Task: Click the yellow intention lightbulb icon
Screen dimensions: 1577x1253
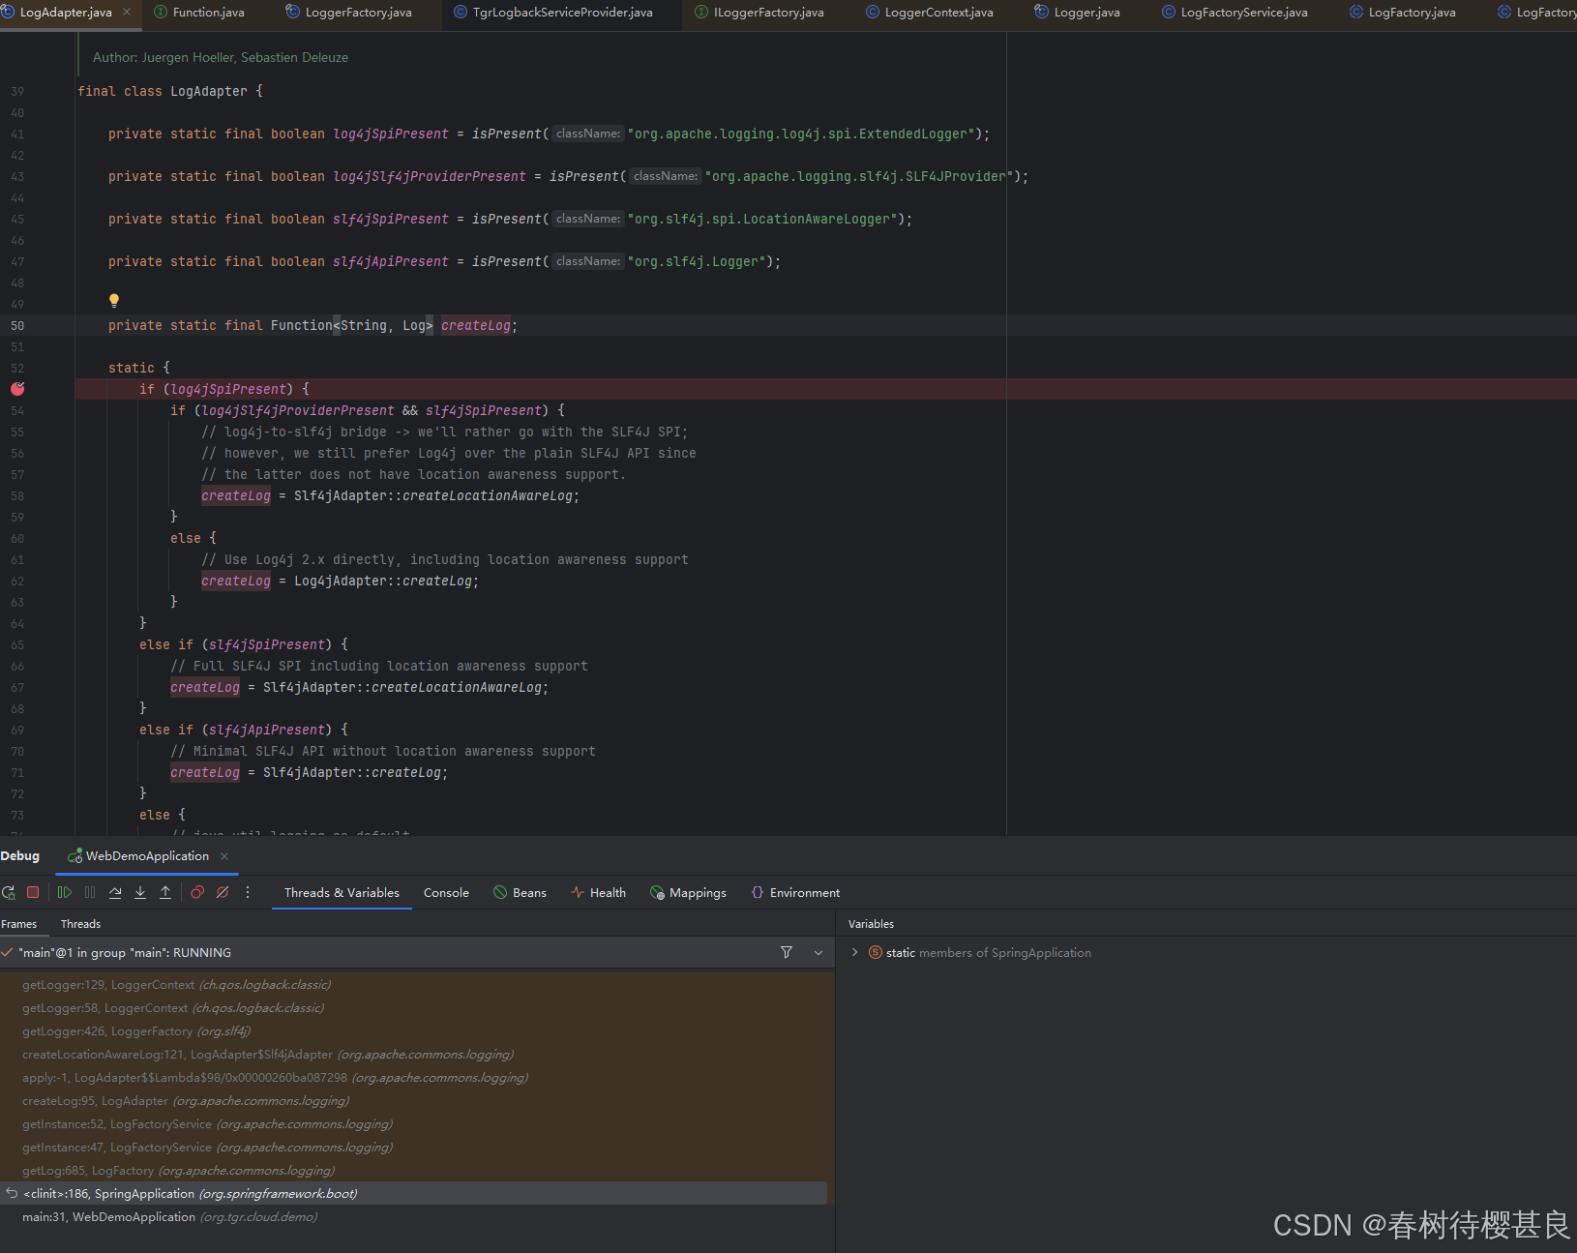Action: click(x=114, y=301)
